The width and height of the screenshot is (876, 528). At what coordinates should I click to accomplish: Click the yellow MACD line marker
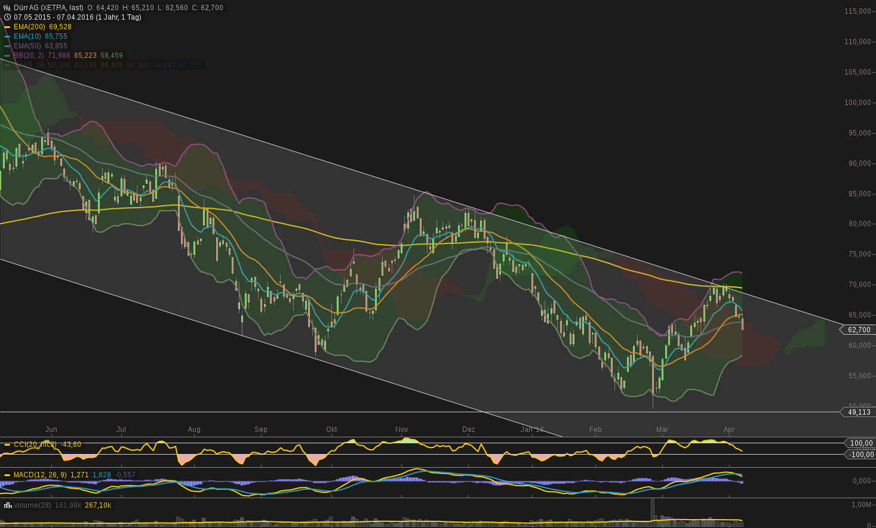pyautogui.click(x=7, y=475)
